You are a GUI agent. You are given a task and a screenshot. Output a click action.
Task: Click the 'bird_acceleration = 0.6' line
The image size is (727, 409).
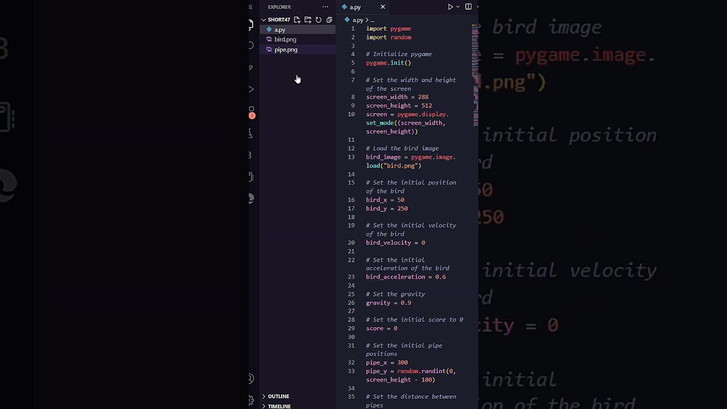point(406,277)
